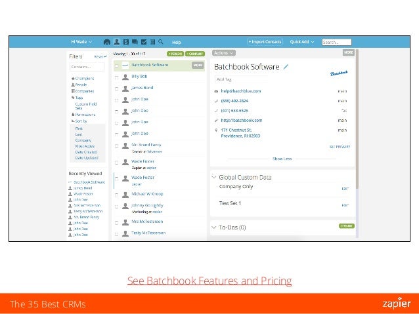The height and width of the screenshot is (314, 419).
Task: Open the Actions dropdown in detail panel
Action: coord(224,53)
